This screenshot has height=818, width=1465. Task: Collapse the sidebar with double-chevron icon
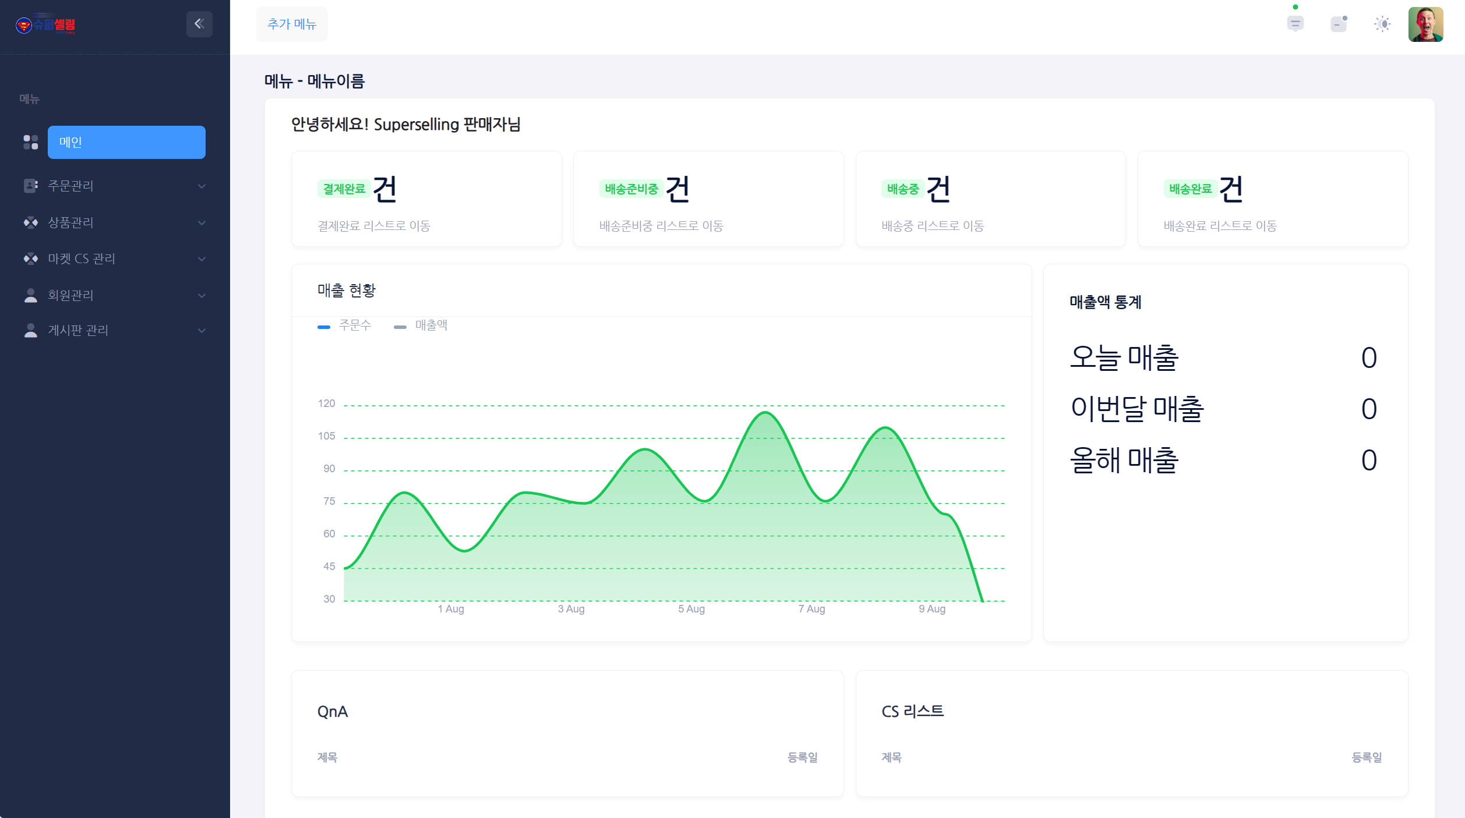(x=199, y=24)
